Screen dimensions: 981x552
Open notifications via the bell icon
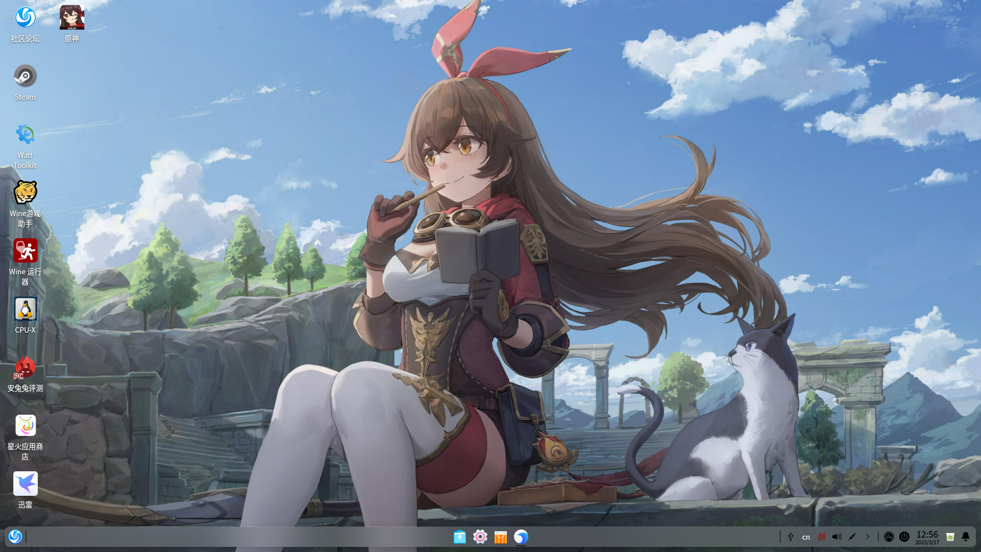click(x=965, y=537)
